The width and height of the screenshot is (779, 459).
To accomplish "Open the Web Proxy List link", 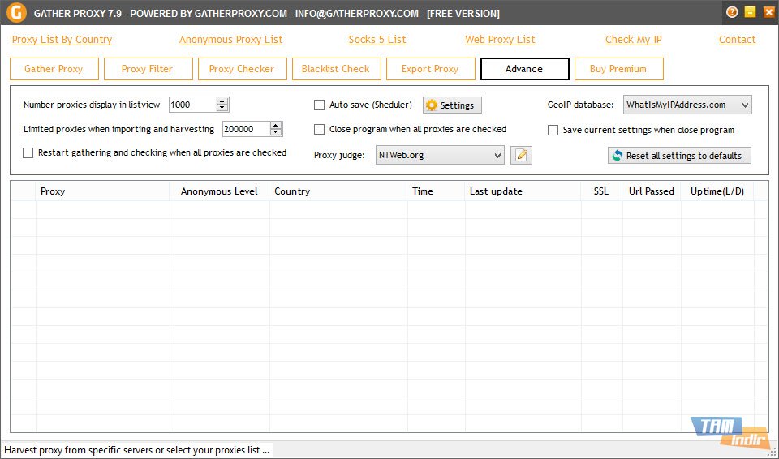I will coord(500,40).
